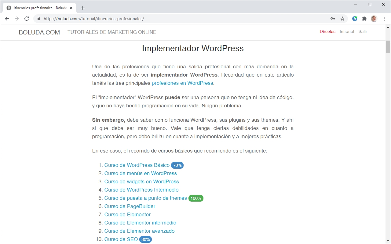Open the Intranet menu item
Screen dimensions: 391x244
coord(347,32)
